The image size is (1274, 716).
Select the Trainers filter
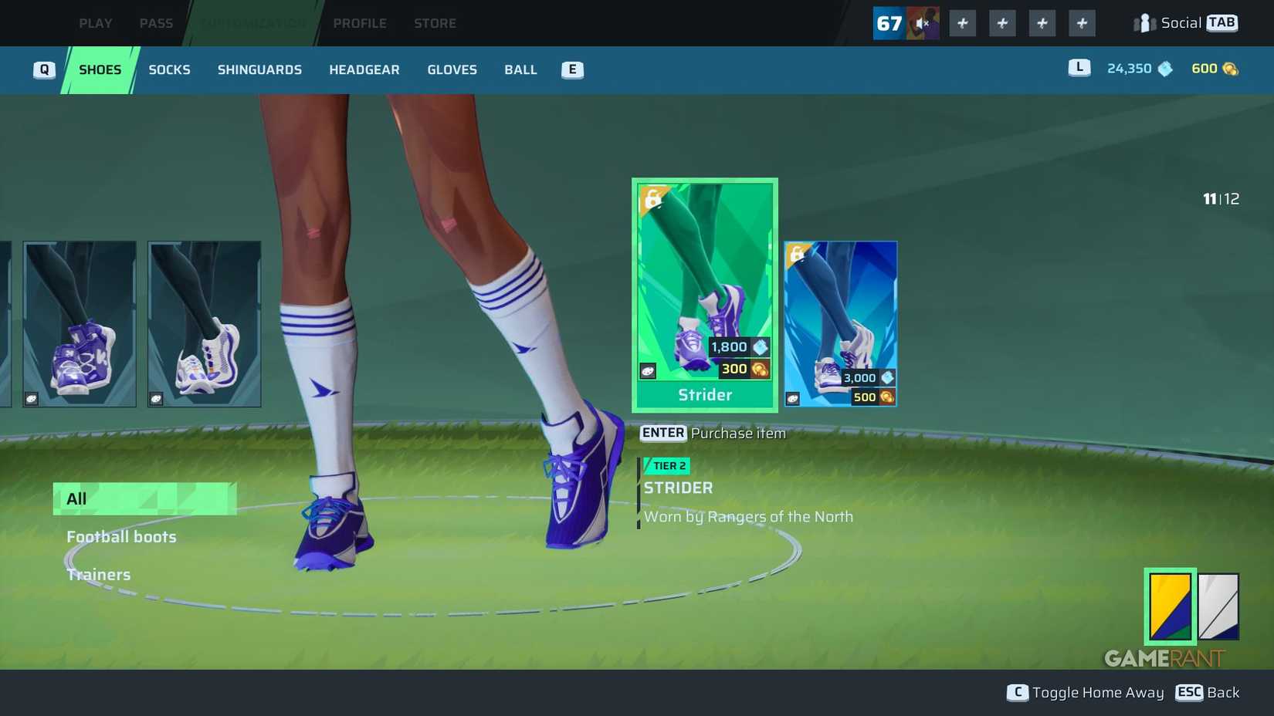coord(99,574)
